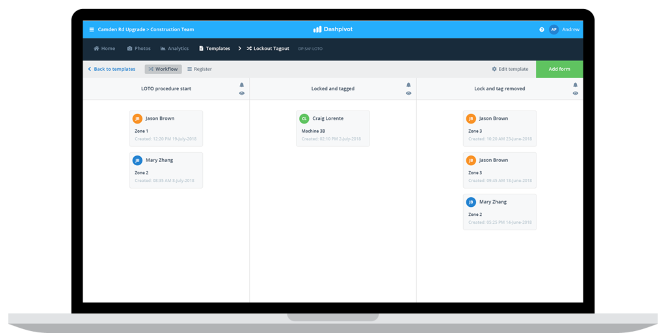Click the Lock and tag removed column header
The image size is (666, 333).
(499, 88)
